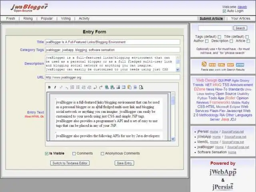Screen dimensions: 256x192
Task: Open the XML feed badge
Action: coord(221,65)
